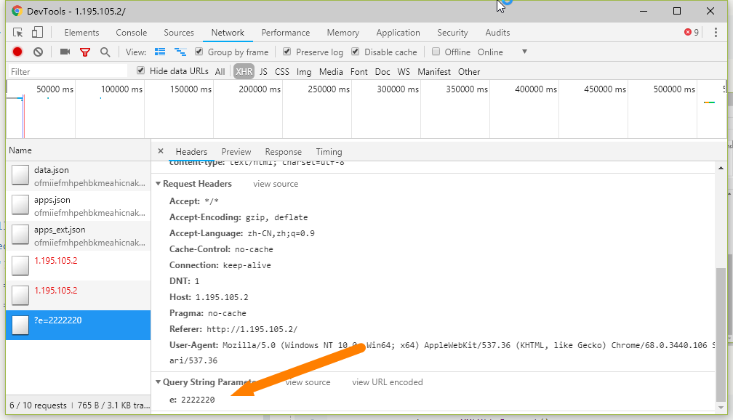Click view source beside Query String Parameters

point(308,381)
